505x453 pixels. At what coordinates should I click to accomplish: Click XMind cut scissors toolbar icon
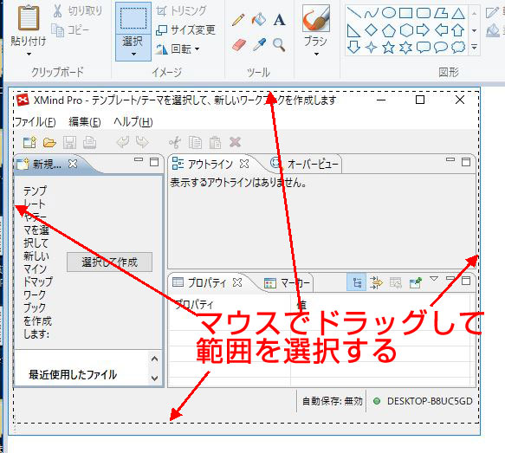[x=175, y=142]
